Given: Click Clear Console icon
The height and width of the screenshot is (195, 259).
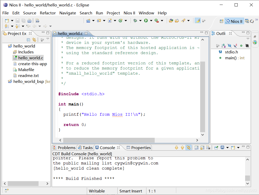Looking at the screenshot, I should 208,148.
